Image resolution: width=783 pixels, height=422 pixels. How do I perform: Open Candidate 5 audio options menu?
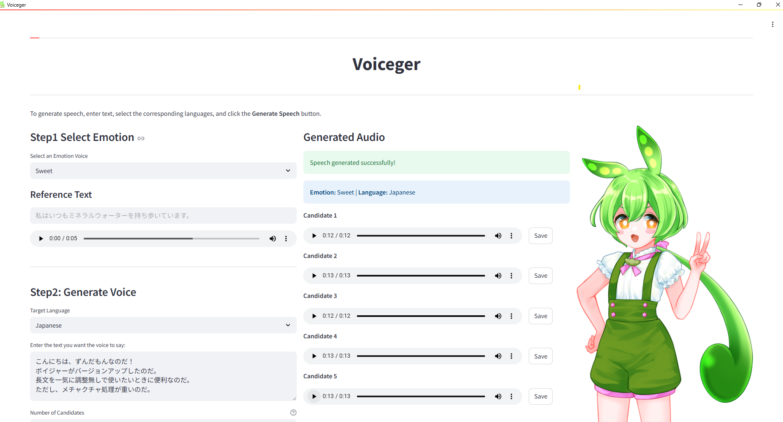tap(511, 396)
